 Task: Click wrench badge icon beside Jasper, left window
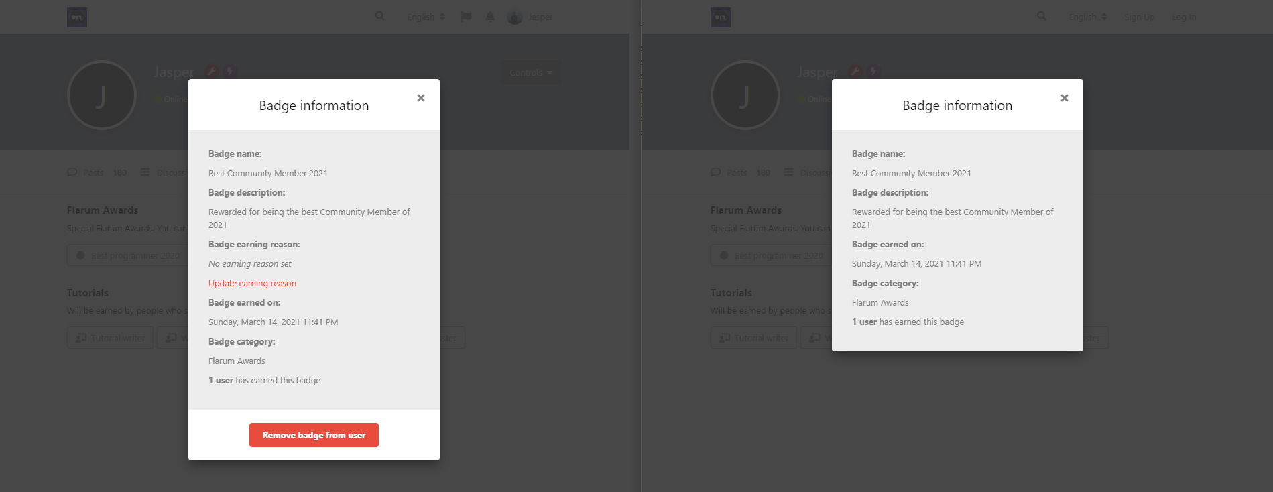pyautogui.click(x=212, y=71)
